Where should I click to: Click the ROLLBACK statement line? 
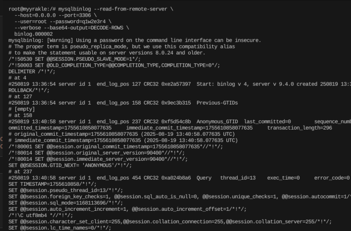point(26,90)
